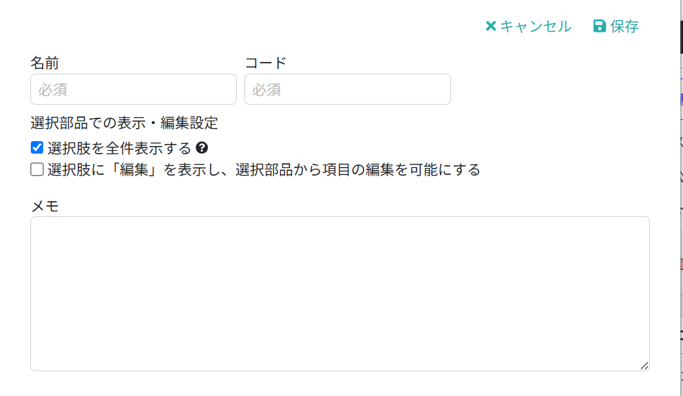The width and height of the screenshot is (683, 396).
Task: Click the 選択部品での表示・編集設定 heading
Action: coord(124,123)
